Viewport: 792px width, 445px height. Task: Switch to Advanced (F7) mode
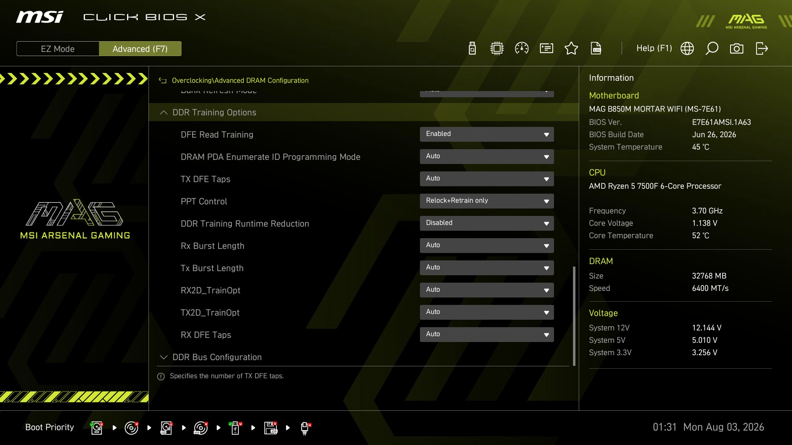(140, 49)
